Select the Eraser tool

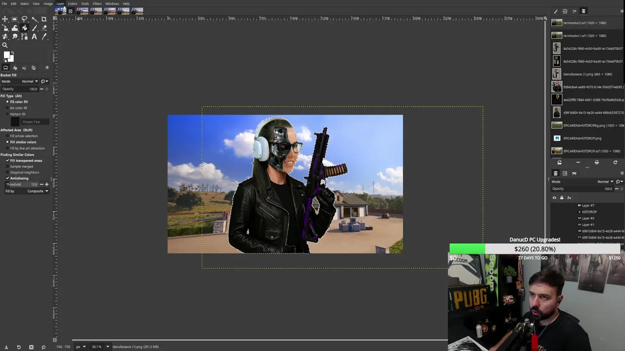[44, 28]
